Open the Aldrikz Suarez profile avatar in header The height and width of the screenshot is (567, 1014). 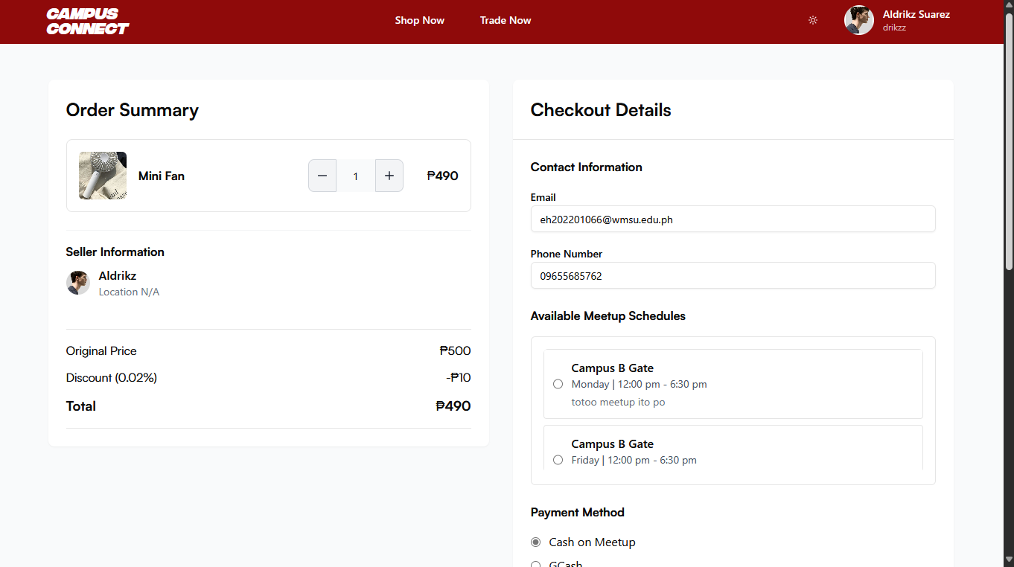[x=858, y=20]
